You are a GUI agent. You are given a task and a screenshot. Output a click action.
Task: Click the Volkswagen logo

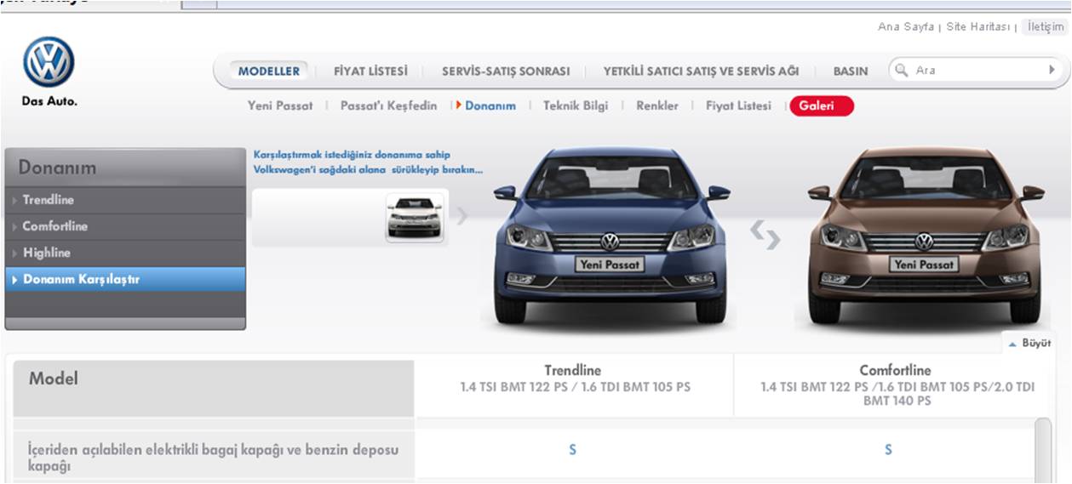tap(49, 62)
